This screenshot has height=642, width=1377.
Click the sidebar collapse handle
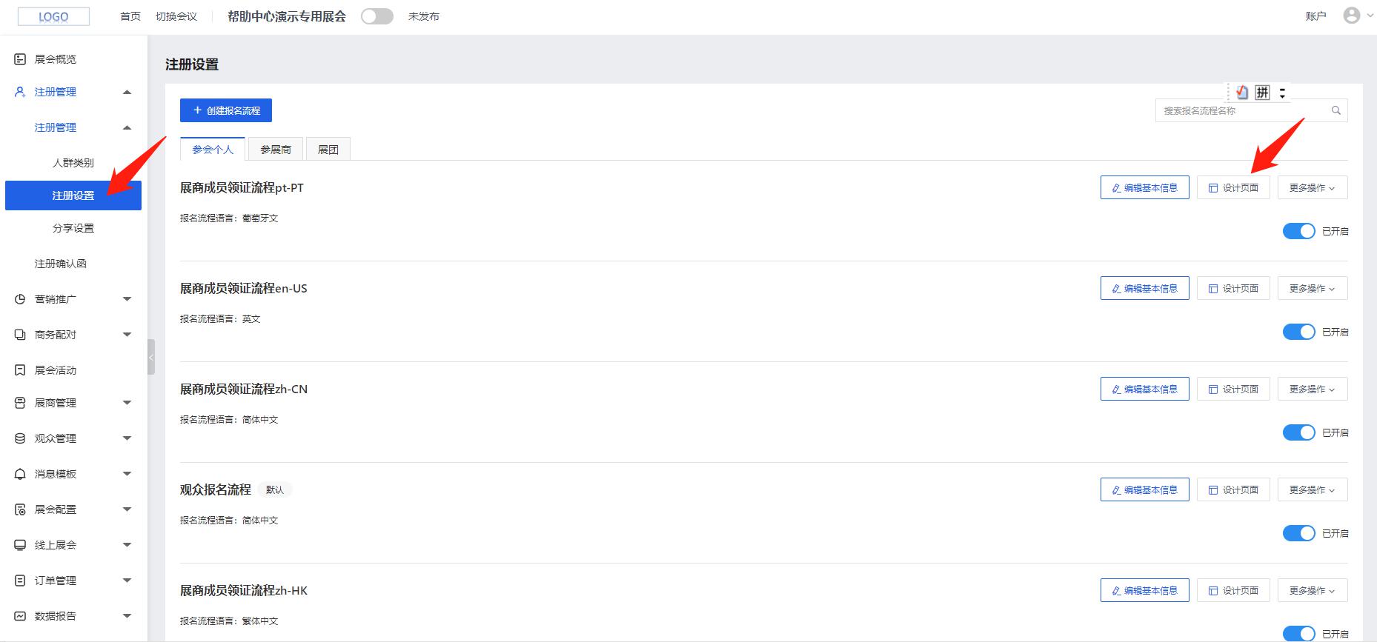(151, 358)
